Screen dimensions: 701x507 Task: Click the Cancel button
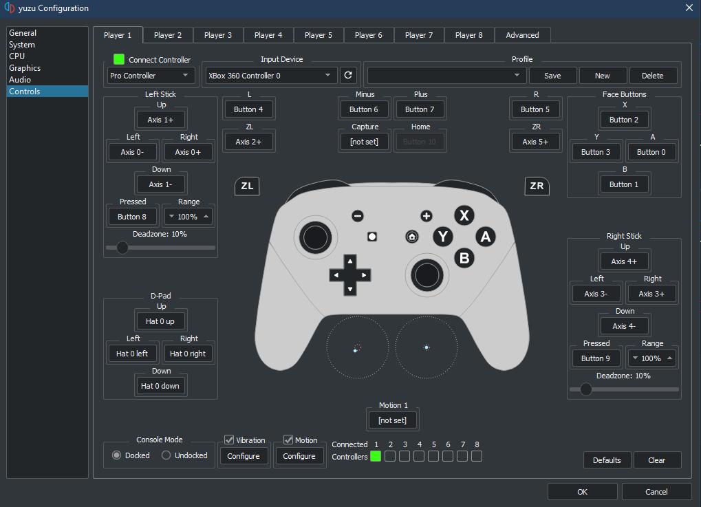[x=656, y=492]
